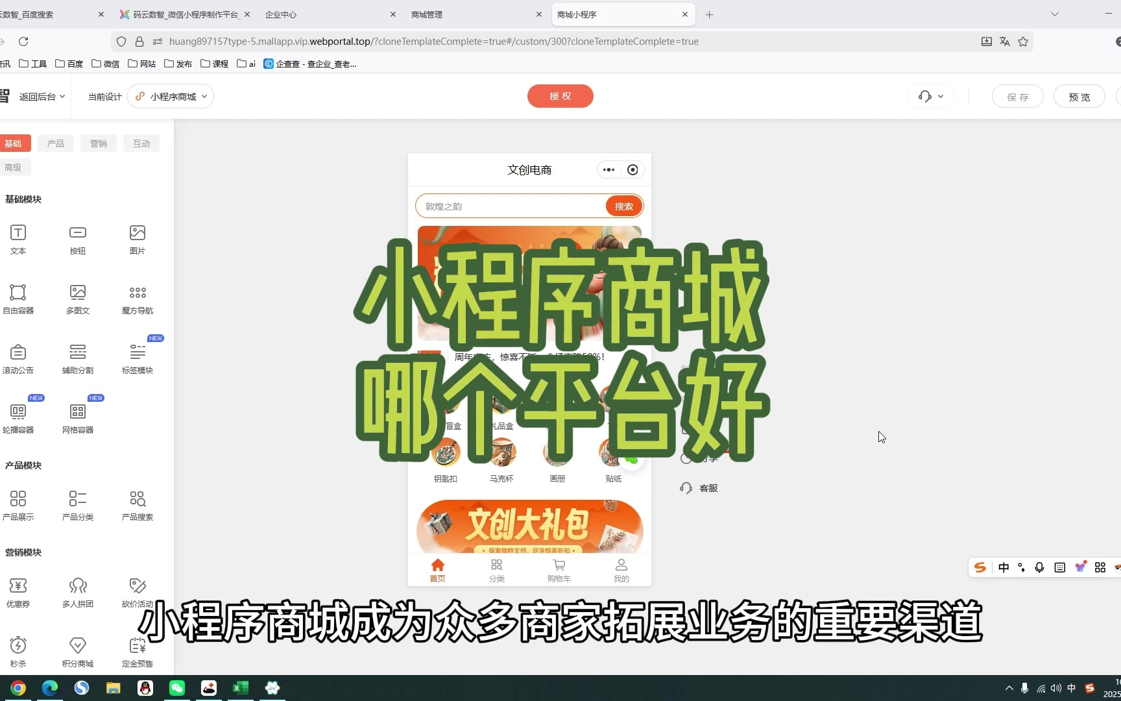Expand the headset support dropdown in header
This screenshot has width=1121, height=701.
[931, 97]
